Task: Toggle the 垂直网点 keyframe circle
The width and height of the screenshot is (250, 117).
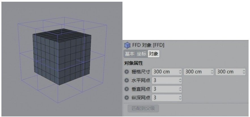Action: click(x=127, y=89)
